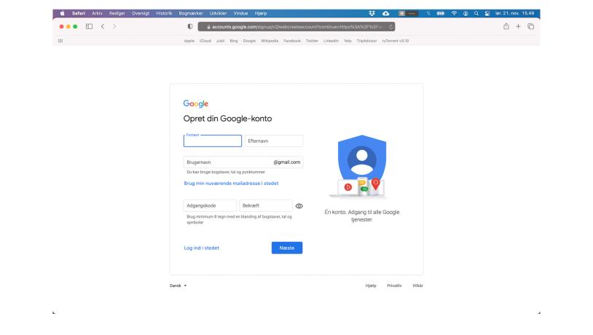Open the Apple menu
Image resolution: width=593 pixels, height=335 pixels.
tap(62, 13)
